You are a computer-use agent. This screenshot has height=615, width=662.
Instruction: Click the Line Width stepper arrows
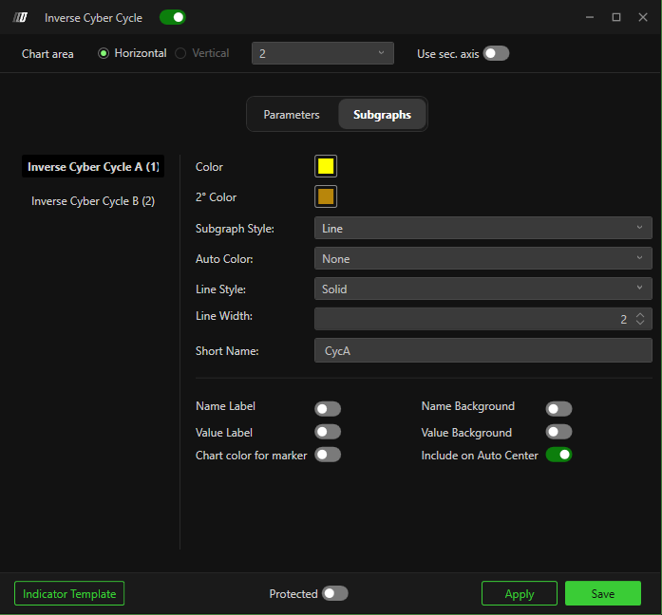(x=640, y=319)
